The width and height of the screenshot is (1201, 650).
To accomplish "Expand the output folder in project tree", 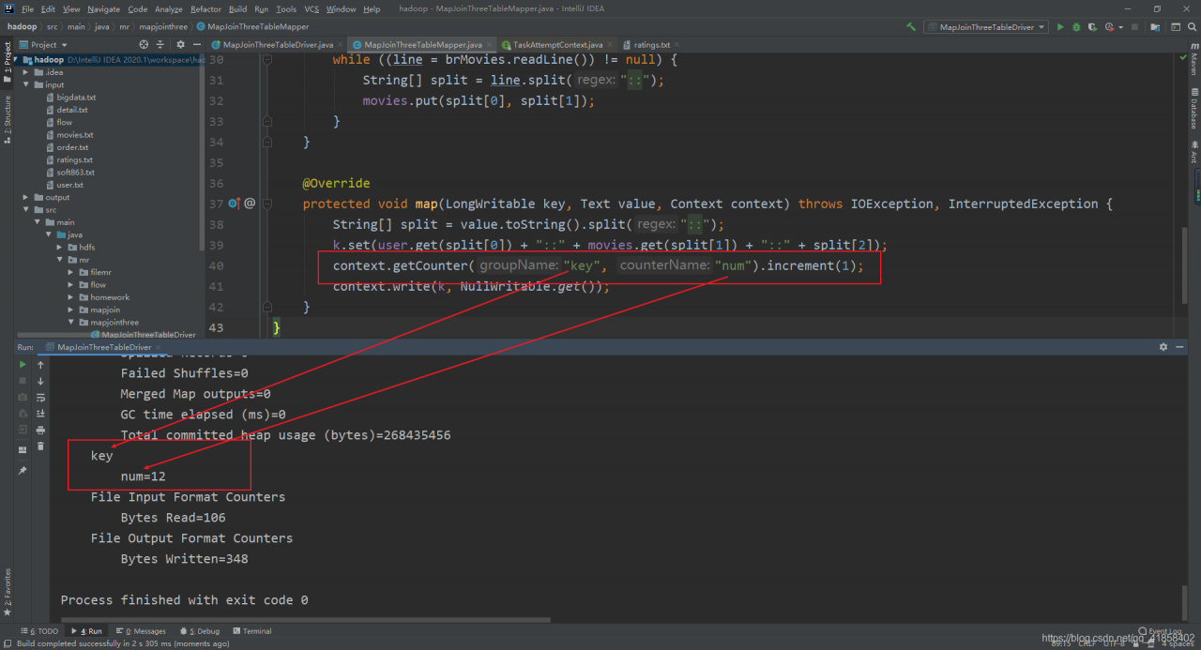I will [x=25, y=197].
